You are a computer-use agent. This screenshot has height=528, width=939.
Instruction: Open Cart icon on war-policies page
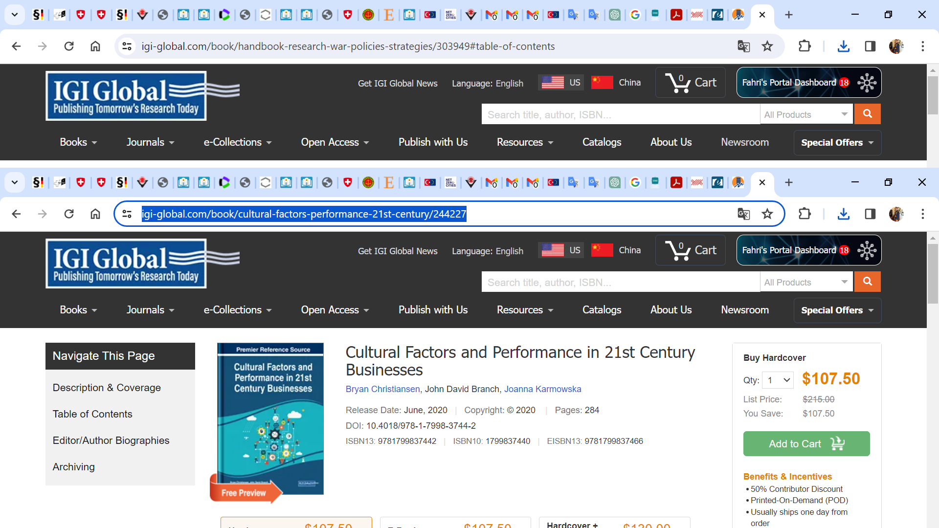691,82
